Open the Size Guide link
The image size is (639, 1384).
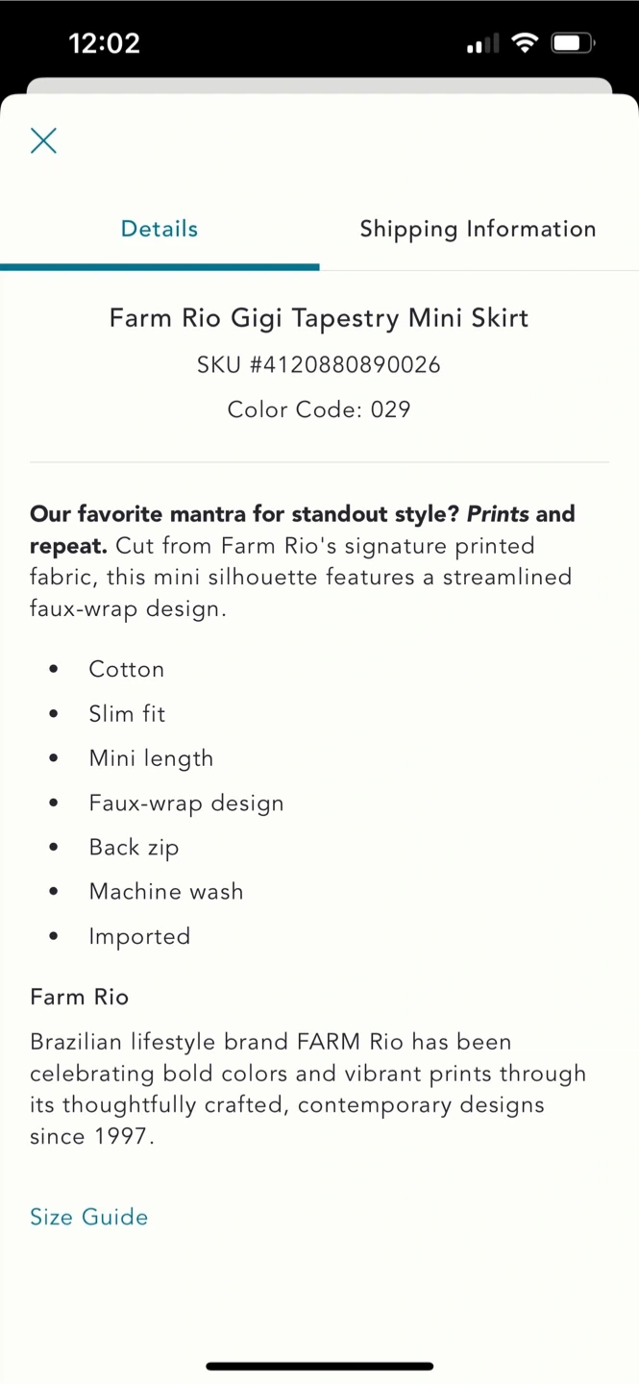[89, 1217]
